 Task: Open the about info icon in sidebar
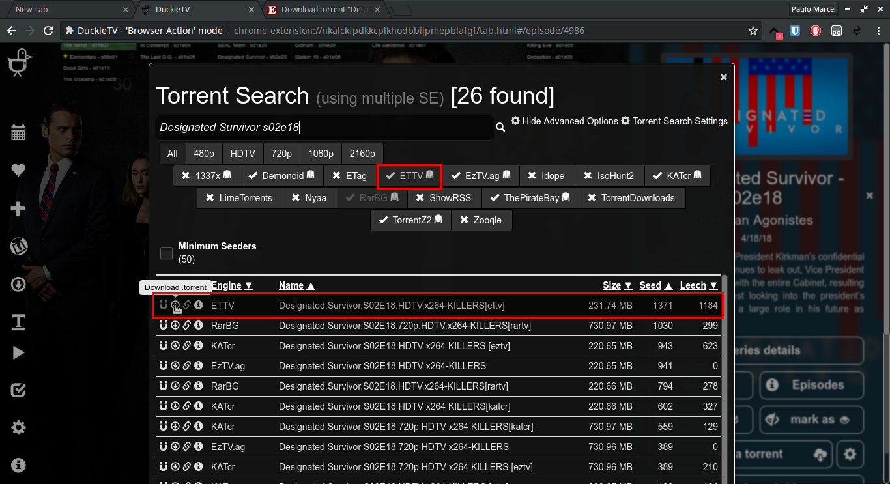pyautogui.click(x=18, y=465)
